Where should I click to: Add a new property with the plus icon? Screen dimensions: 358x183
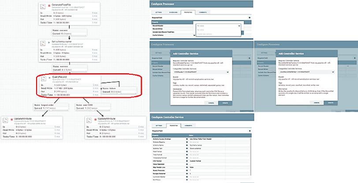pos(250,18)
